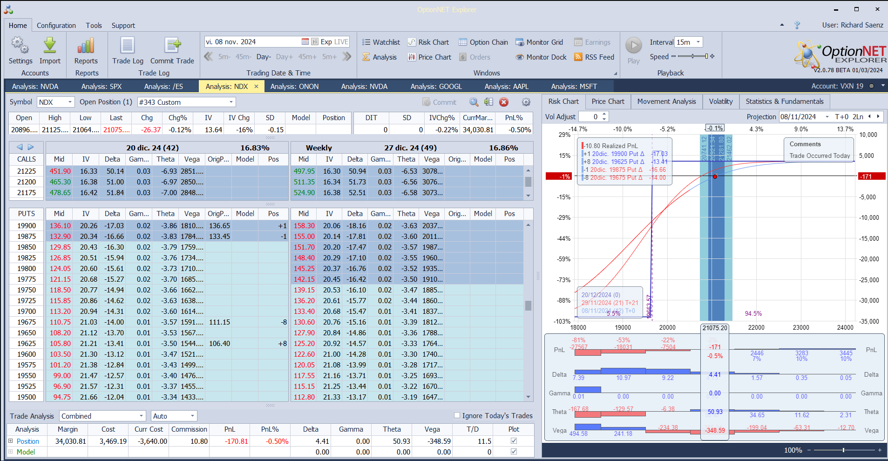The width and height of the screenshot is (888, 461).
Task: Toggle Ignore Today's Trades checkbox
Action: (x=457, y=415)
